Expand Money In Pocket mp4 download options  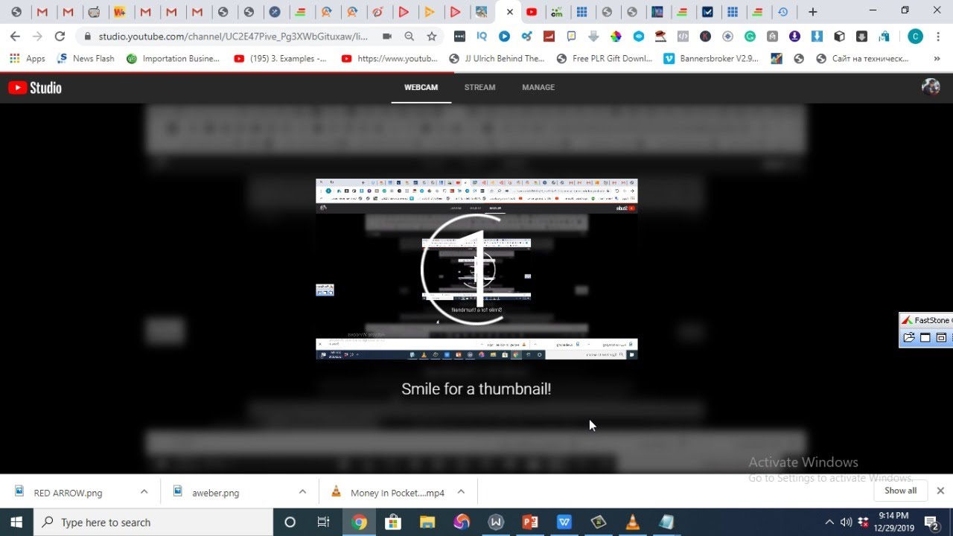click(461, 492)
